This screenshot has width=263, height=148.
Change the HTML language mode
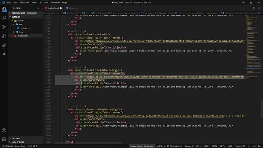[214, 146]
